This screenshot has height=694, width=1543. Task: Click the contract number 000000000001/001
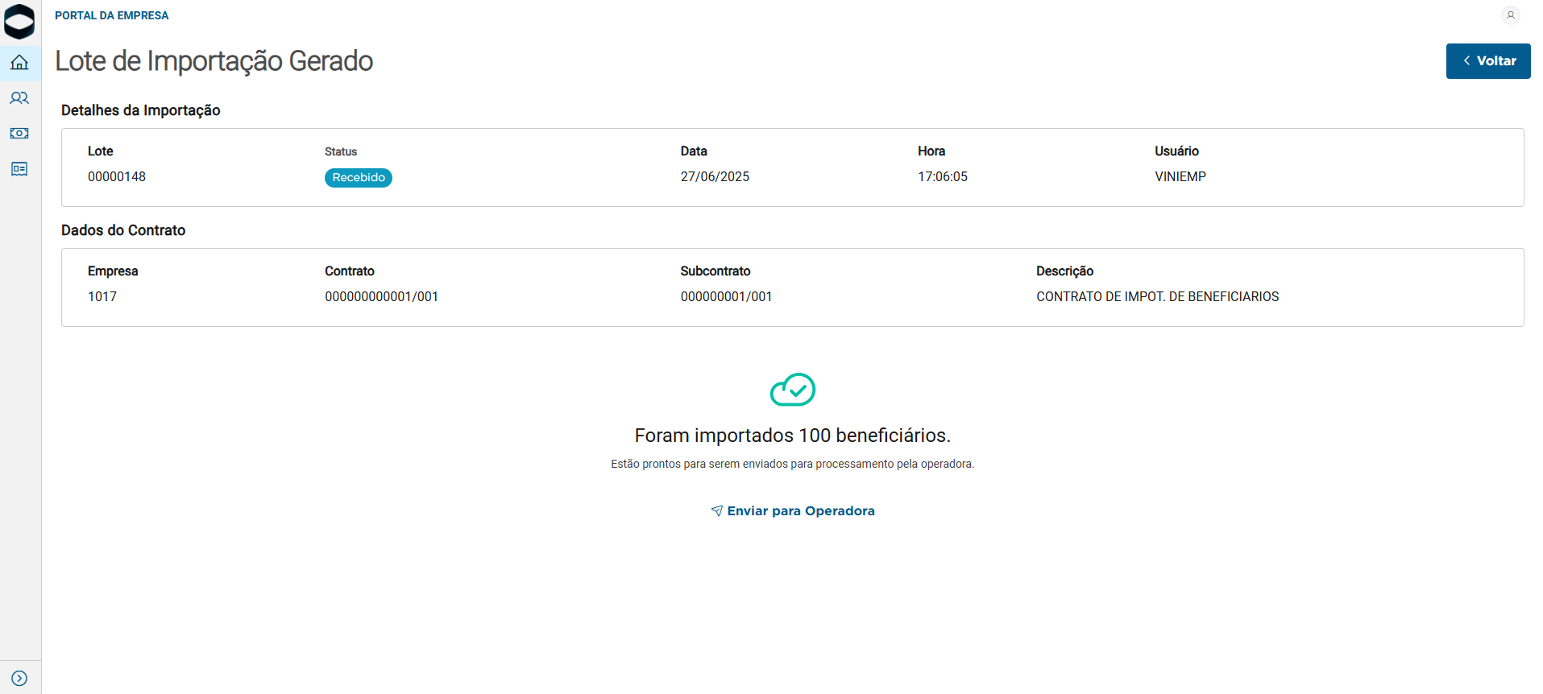click(x=381, y=297)
